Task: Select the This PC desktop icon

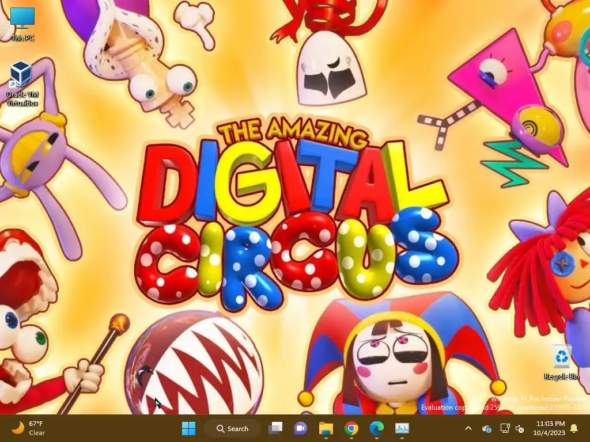Action: pos(22,23)
